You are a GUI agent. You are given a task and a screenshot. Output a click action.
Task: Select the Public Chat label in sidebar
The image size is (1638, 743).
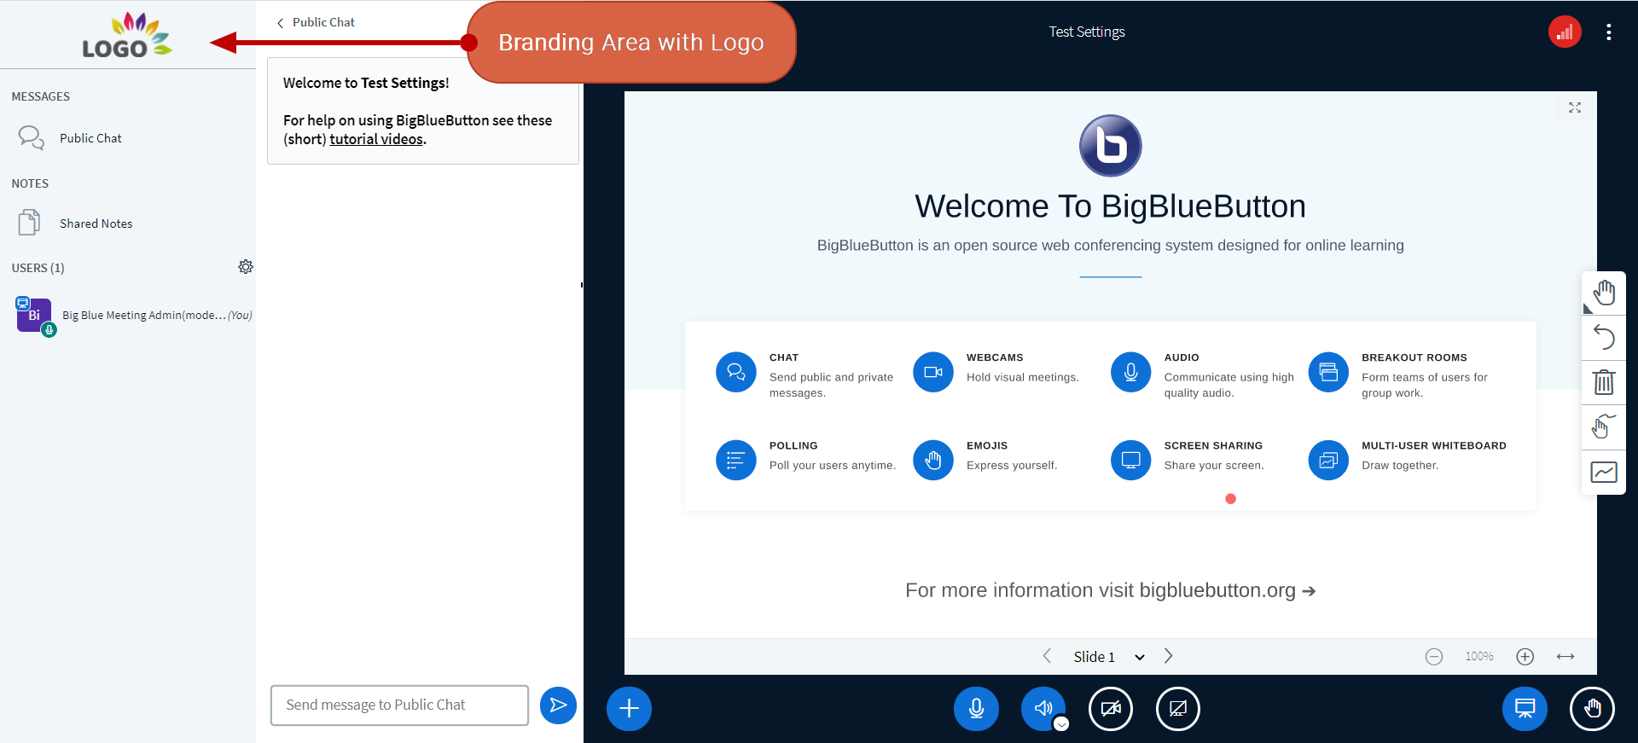point(90,138)
